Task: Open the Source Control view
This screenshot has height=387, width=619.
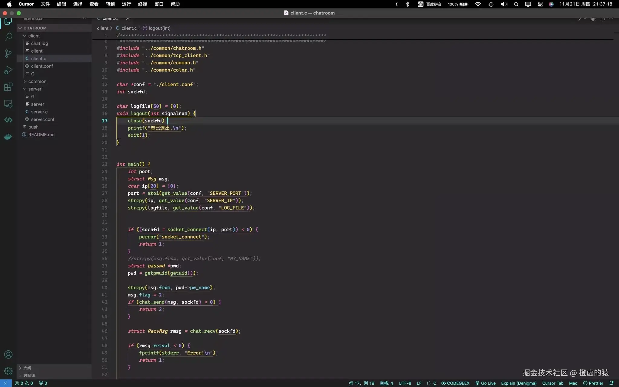Action: 8,54
